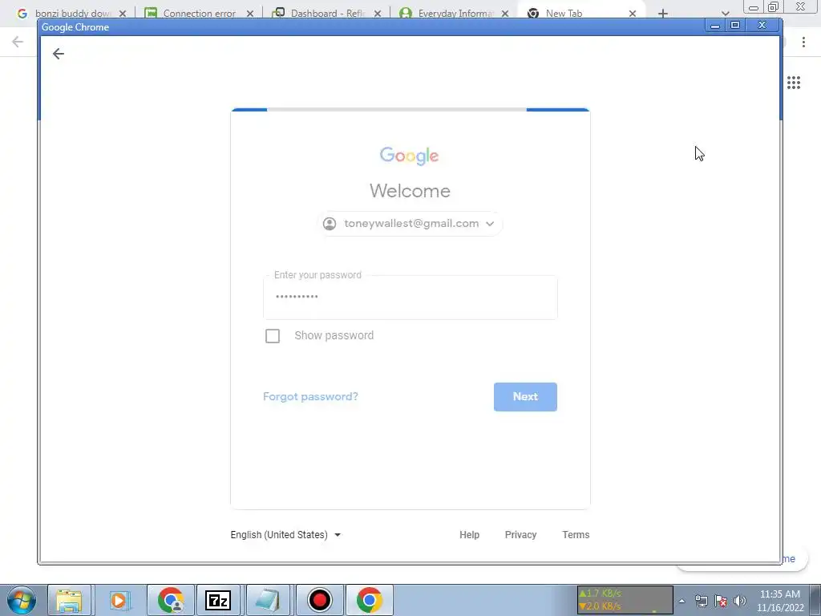
Task: Close the bonzi buddy tab
Action: (123, 13)
